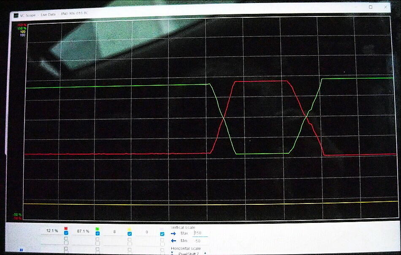Toggle the fourth channel checkbox

point(162,234)
